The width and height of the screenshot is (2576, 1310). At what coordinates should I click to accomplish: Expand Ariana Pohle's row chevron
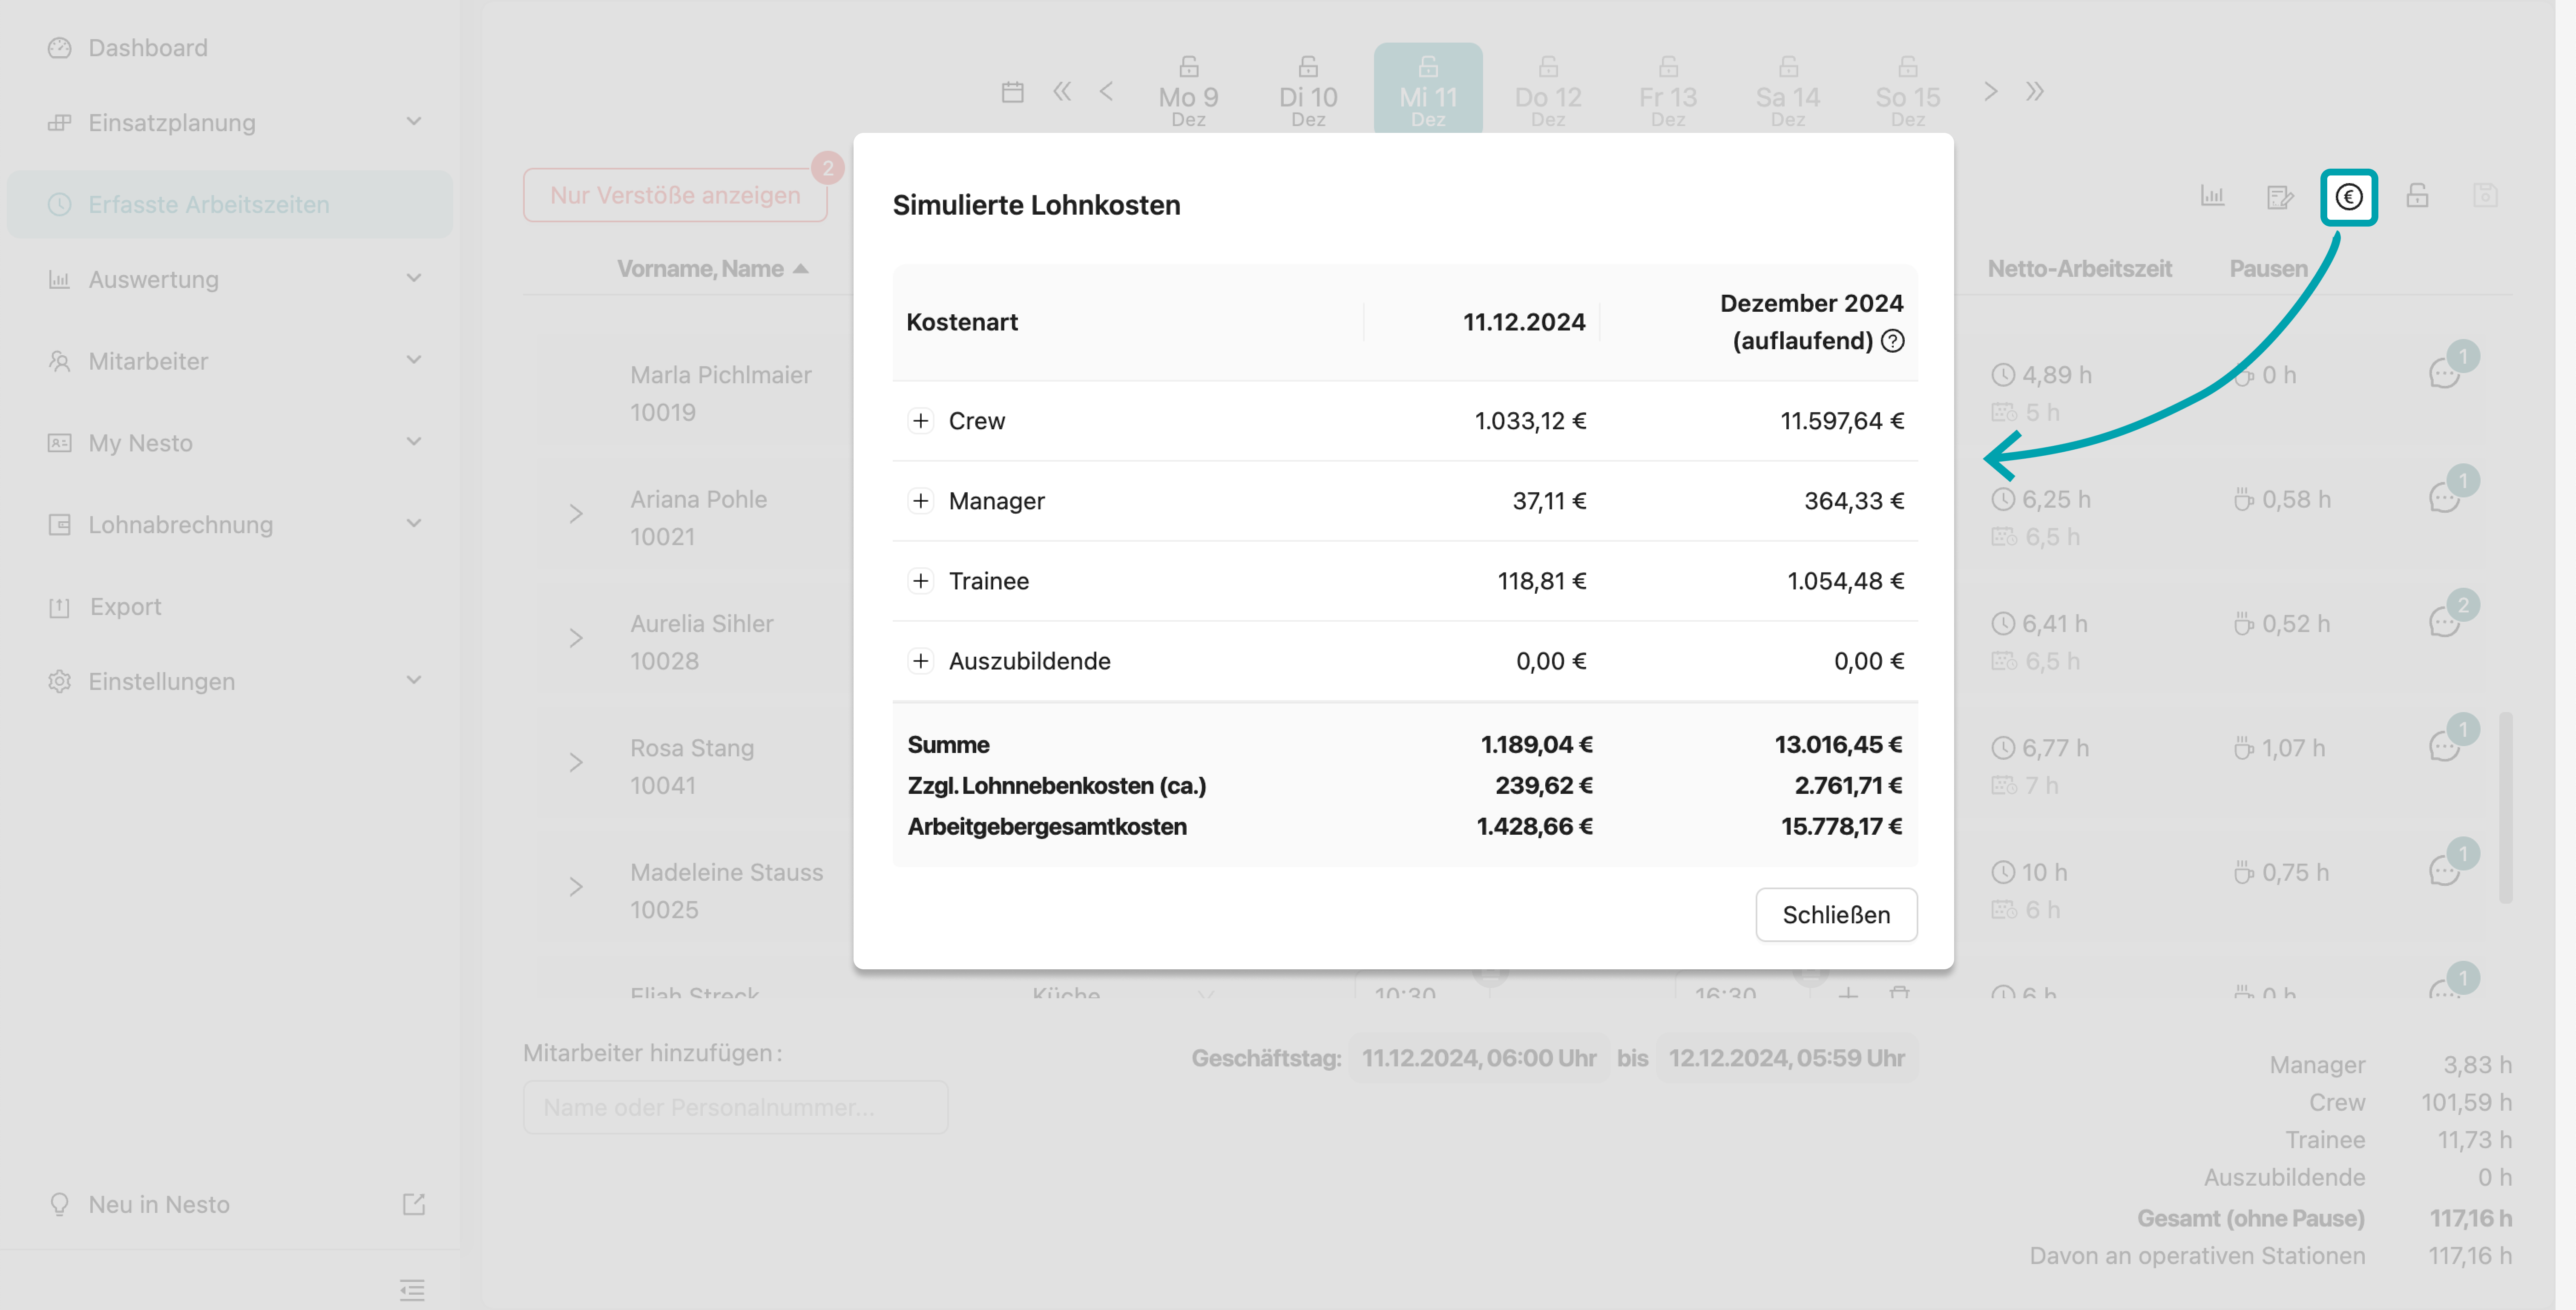[x=576, y=514]
